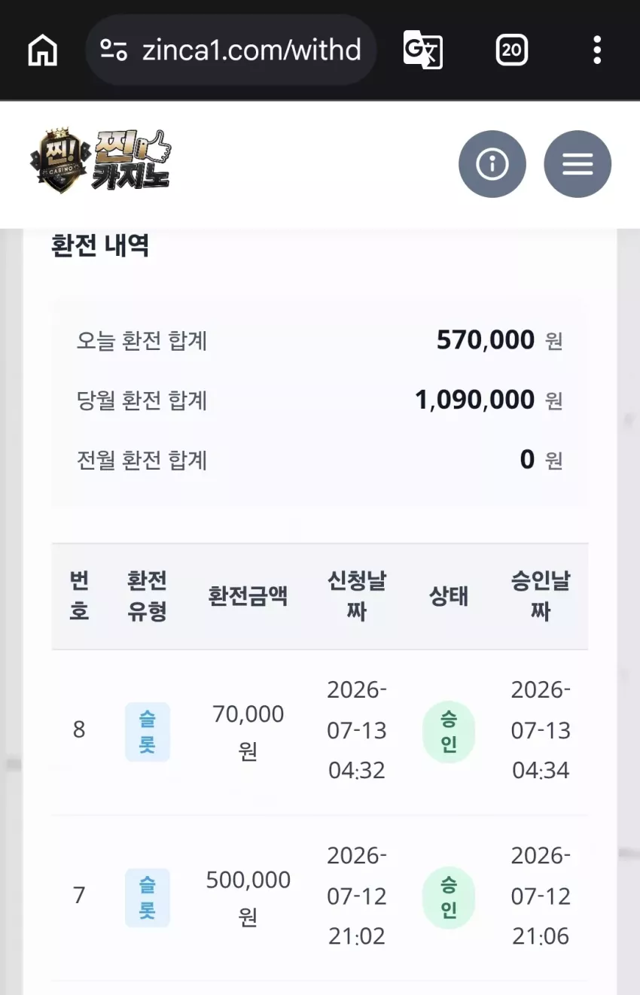This screenshot has height=995, width=640.
Task: Open the site settings icon in address bar
Action: [x=114, y=50]
